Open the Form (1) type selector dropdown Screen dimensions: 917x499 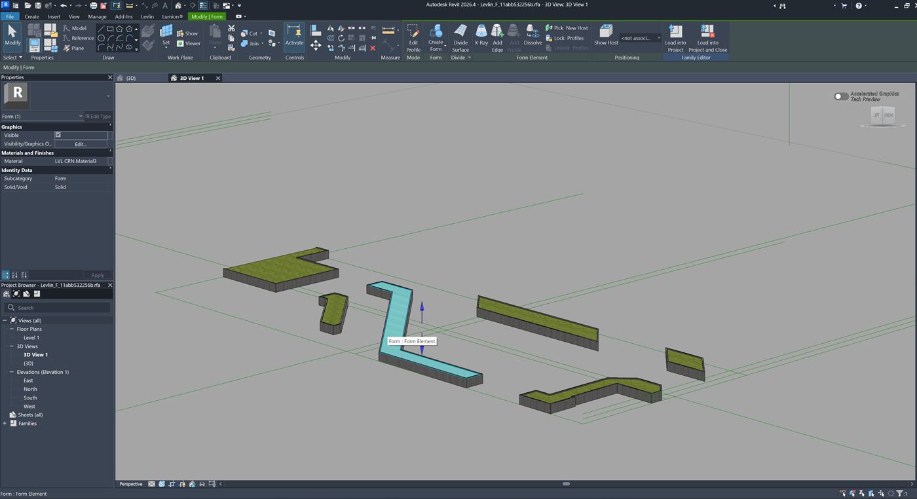click(43, 117)
